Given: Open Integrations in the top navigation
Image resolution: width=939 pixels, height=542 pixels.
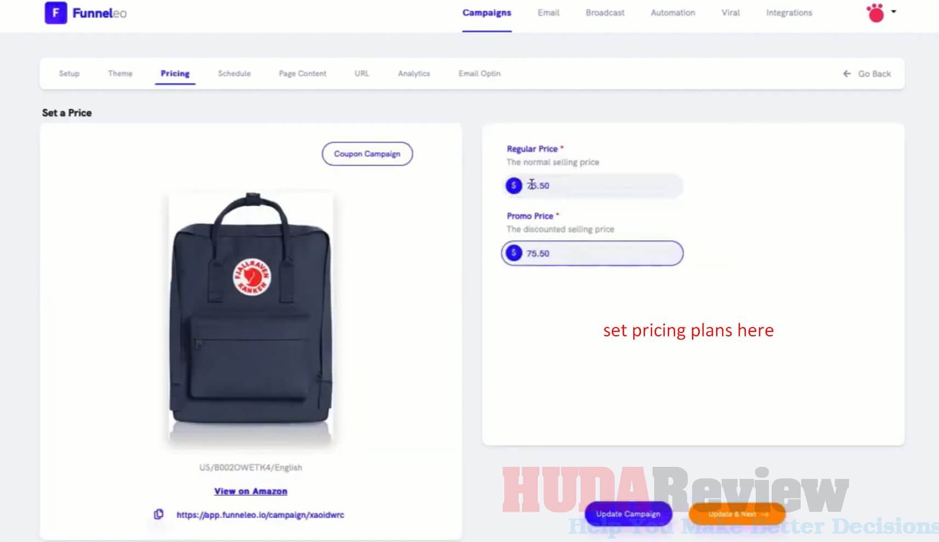Looking at the screenshot, I should (x=789, y=13).
